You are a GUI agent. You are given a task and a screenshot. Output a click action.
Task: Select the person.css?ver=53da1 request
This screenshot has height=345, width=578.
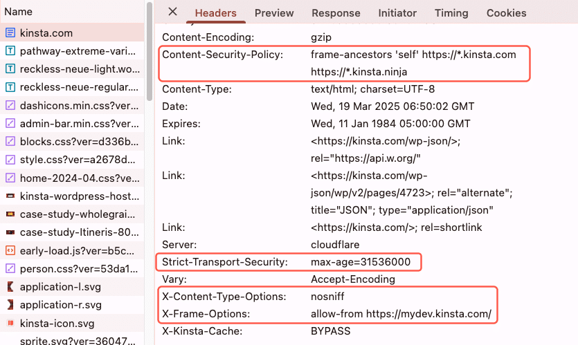72,269
